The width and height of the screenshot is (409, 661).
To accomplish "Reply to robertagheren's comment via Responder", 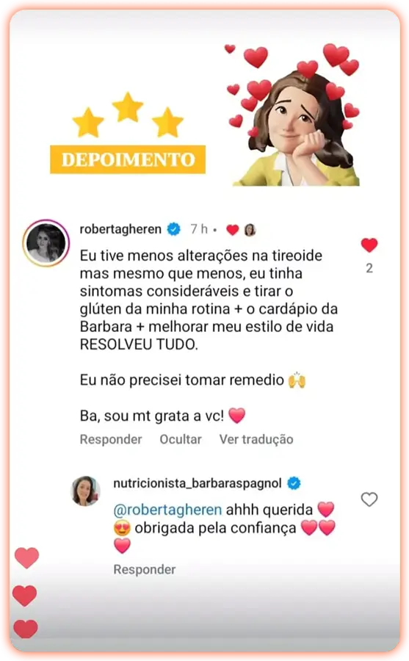I will pyautogui.click(x=111, y=439).
